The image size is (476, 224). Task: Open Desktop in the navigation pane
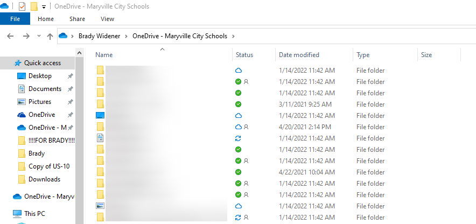(x=40, y=76)
